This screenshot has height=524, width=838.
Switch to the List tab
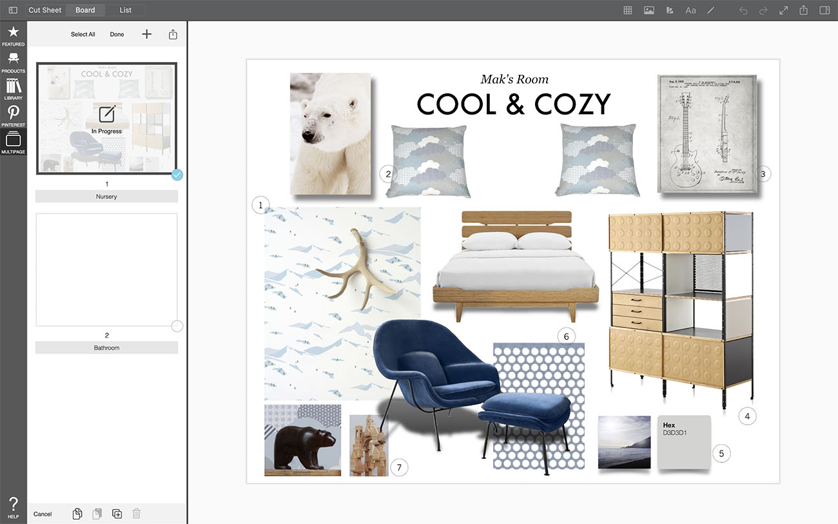point(126,10)
